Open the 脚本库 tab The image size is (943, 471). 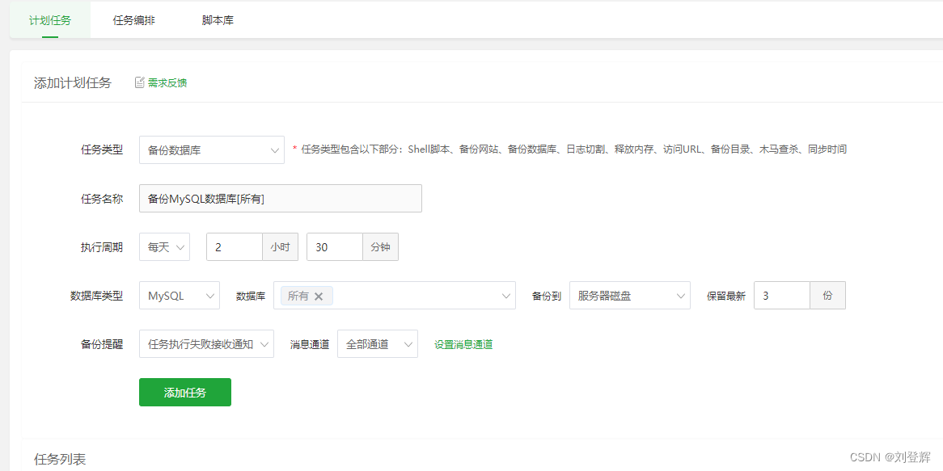pos(218,20)
